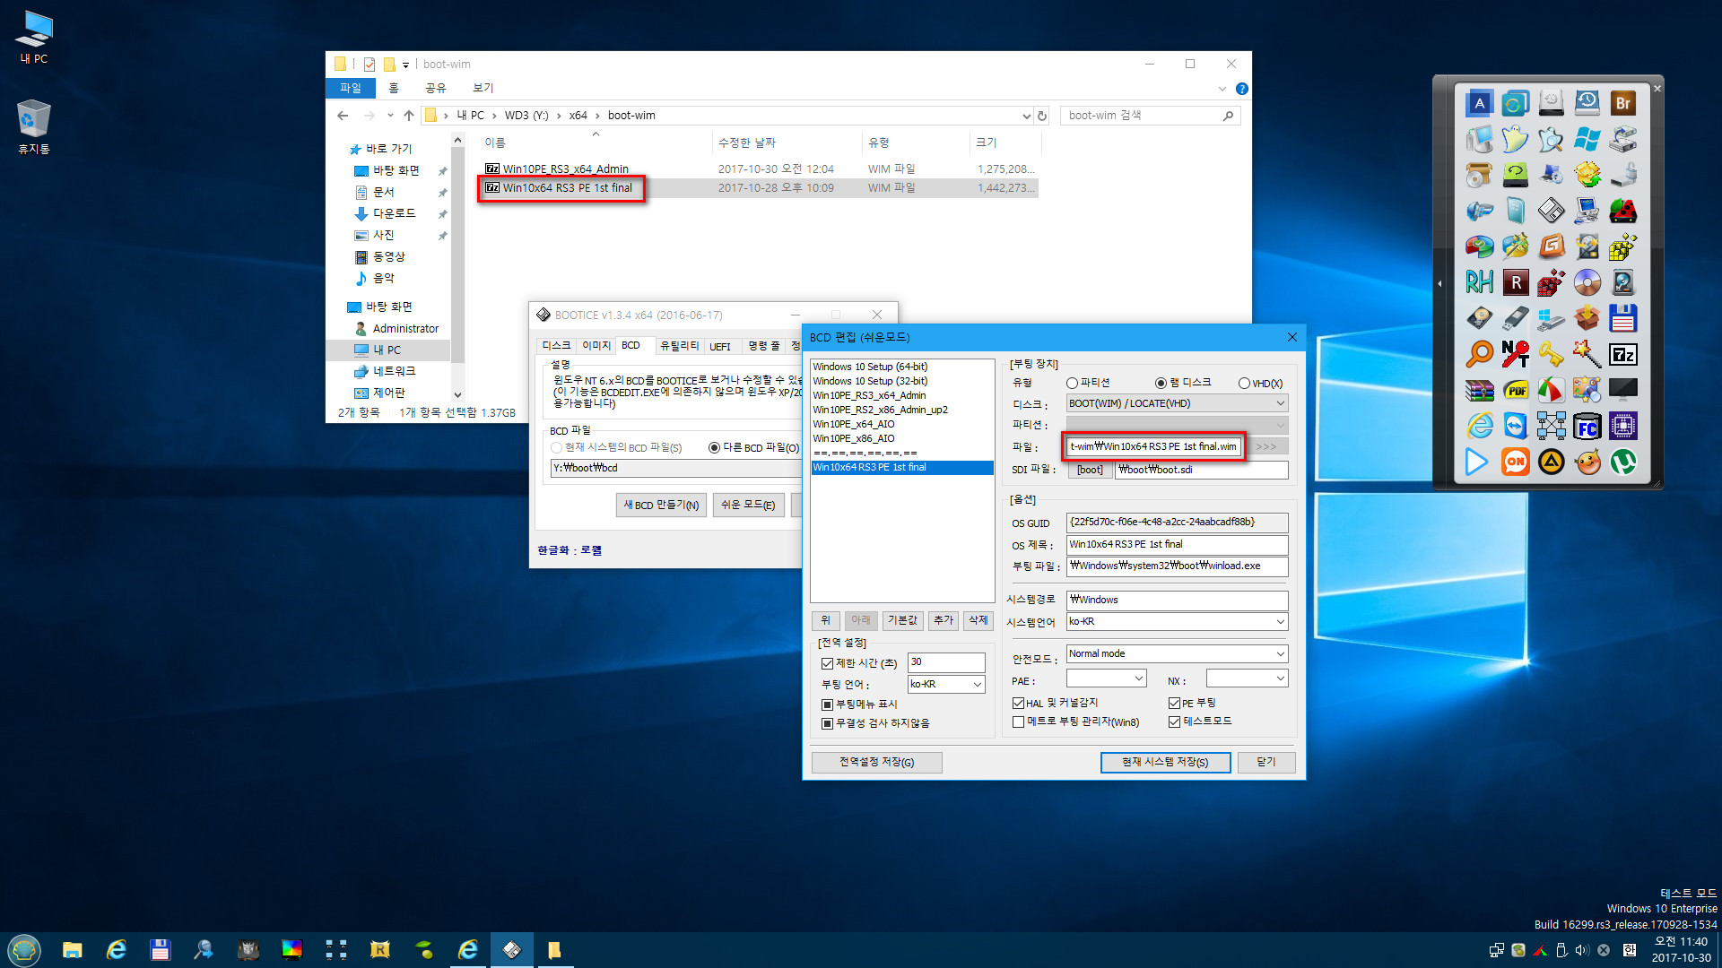Open Recycle Bin desktop icon
The height and width of the screenshot is (968, 1722).
click(x=33, y=125)
